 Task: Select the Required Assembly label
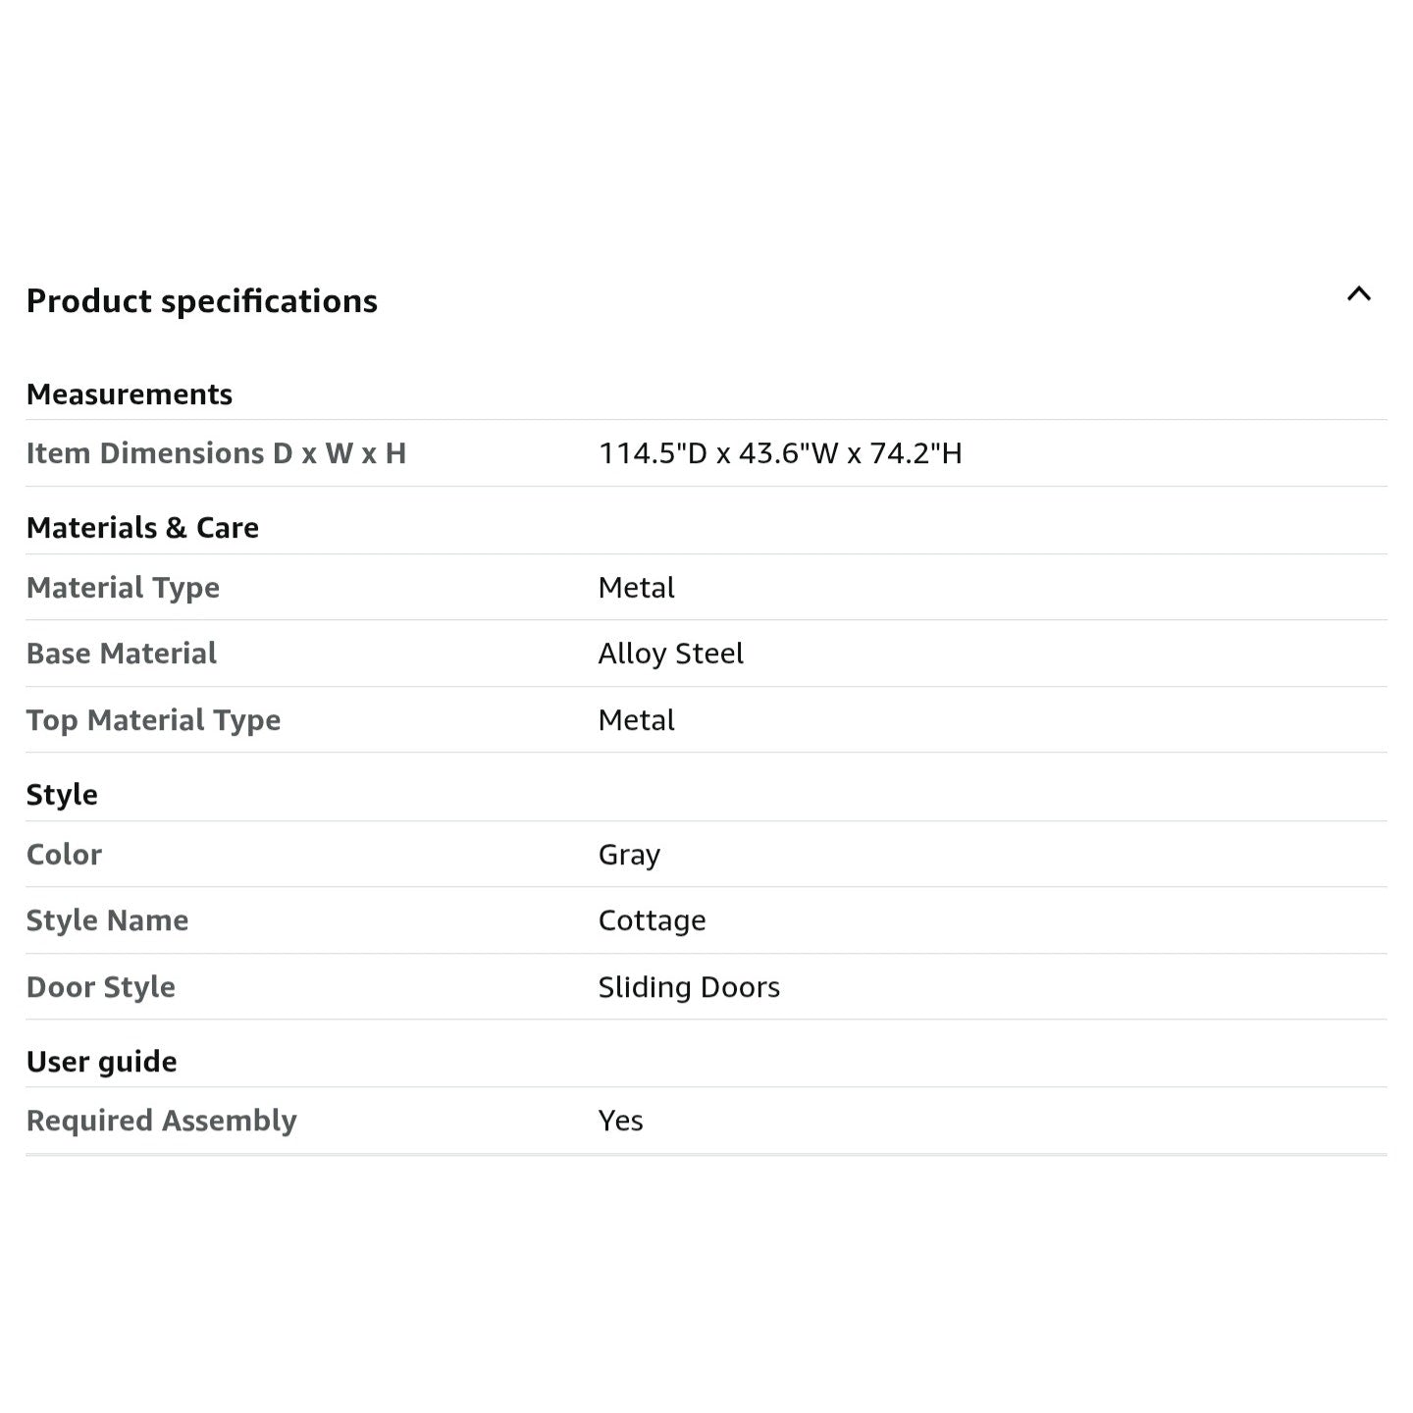tap(161, 1121)
